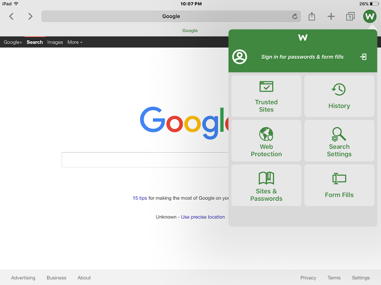Open the Settings footer link
The width and height of the screenshot is (381, 285).
point(361,277)
